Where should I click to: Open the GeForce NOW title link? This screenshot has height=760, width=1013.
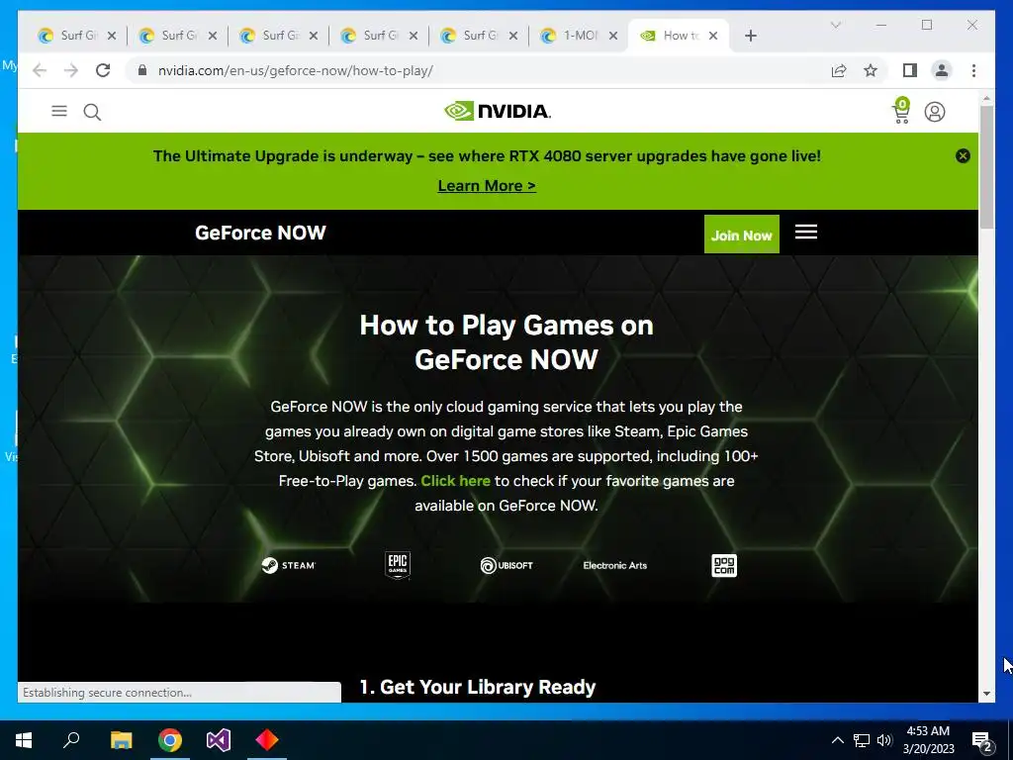[x=260, y=233]
